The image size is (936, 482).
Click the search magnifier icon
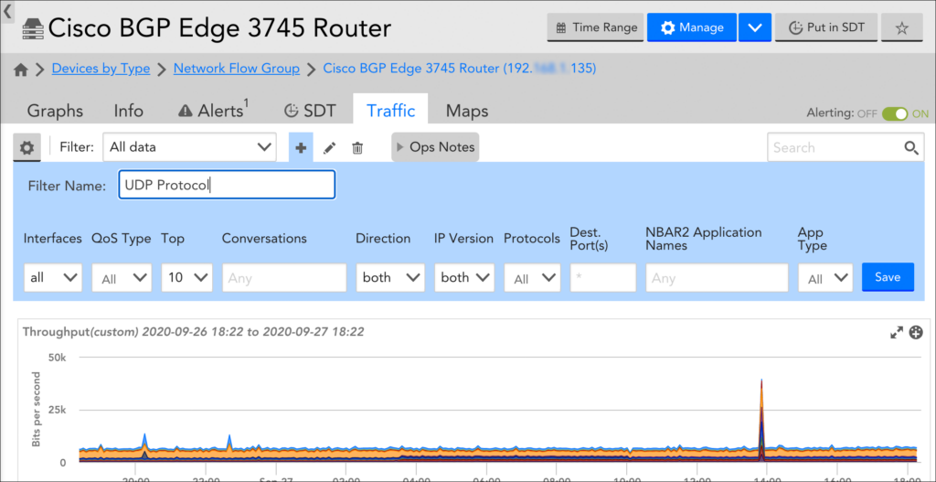(x=911, y=147)
